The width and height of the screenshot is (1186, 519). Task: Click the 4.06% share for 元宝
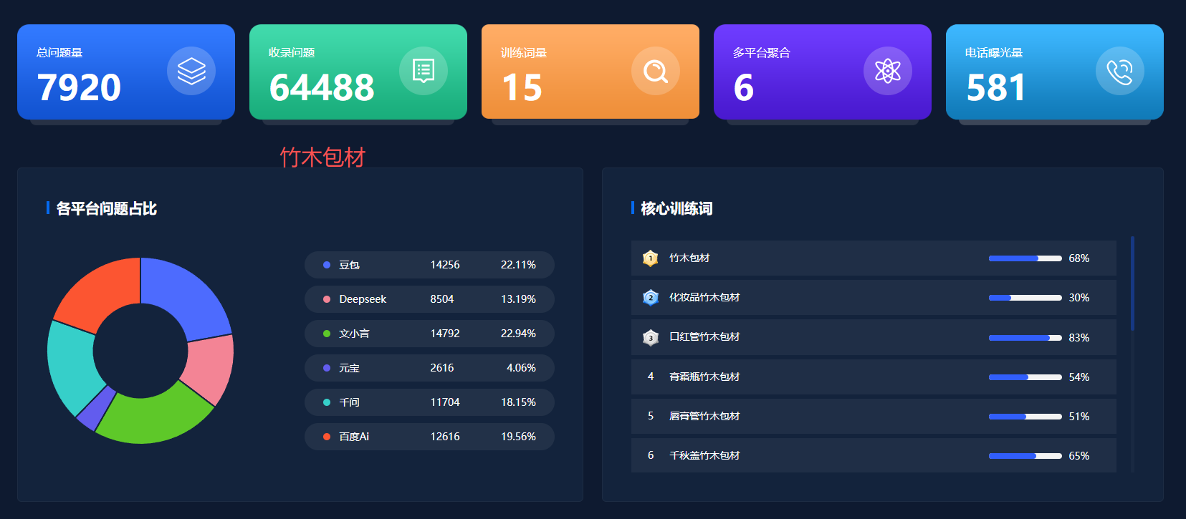click(x=521, y=368)
